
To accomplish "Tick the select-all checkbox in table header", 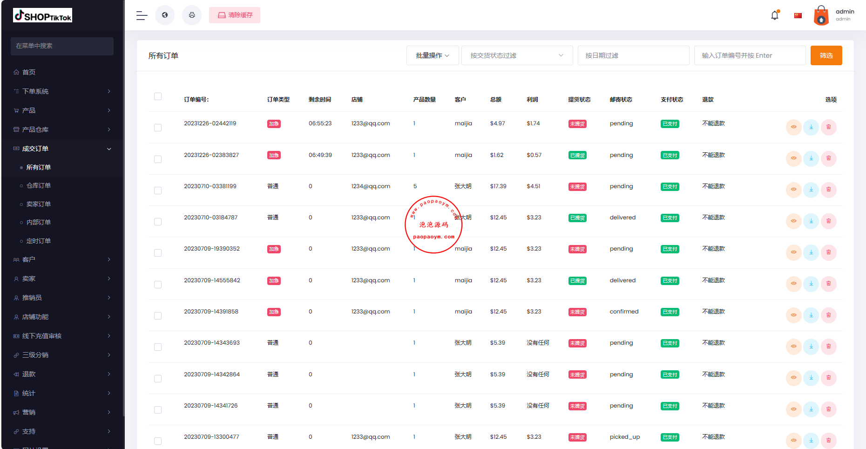I will (x=158, y=96).
